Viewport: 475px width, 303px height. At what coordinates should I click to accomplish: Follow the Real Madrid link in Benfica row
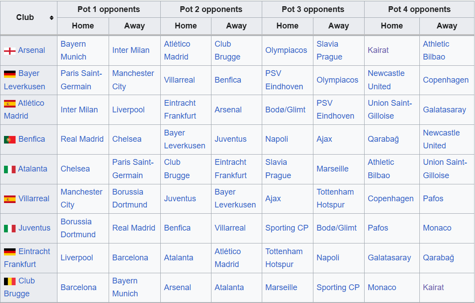[x=82, y=139]
